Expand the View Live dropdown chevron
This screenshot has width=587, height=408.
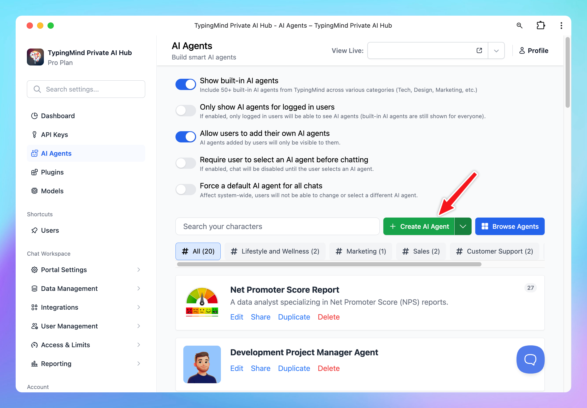pos(496,51)
